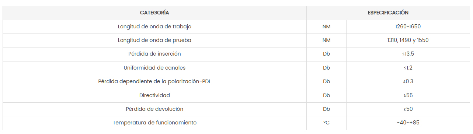Viewport: 473px width, 134px height.
Task: Select the Temperatura de funcionamiento cell
Action: (x=154, y=123)
